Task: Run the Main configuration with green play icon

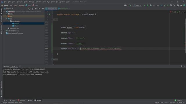Action: [144, 5]
